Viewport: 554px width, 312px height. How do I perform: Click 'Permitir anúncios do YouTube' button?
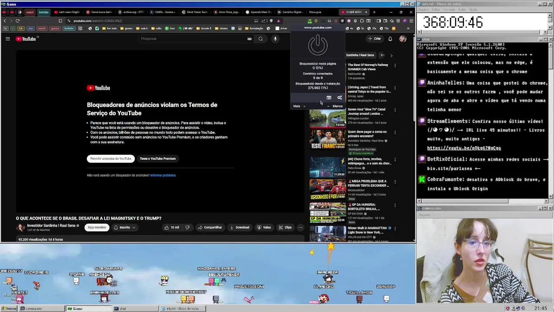(x=111, y=159)
